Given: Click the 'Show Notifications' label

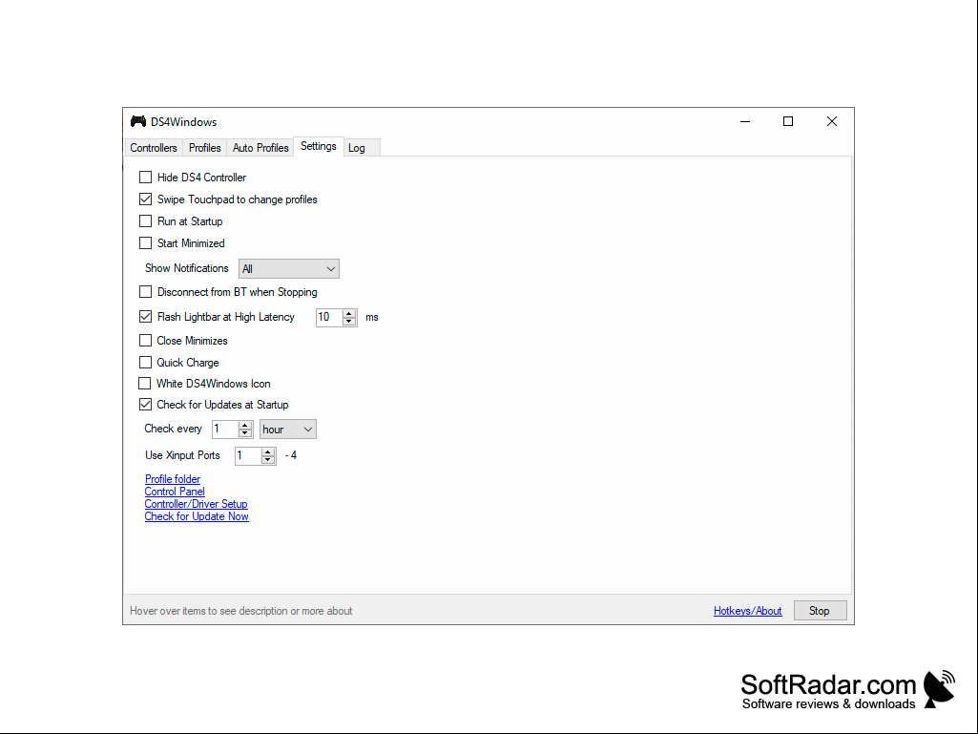Looking at the screenshot, I should click(x=186, y=268).
